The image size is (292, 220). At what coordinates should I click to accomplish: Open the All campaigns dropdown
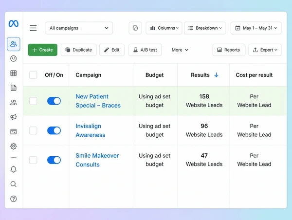tap(79, 28)
